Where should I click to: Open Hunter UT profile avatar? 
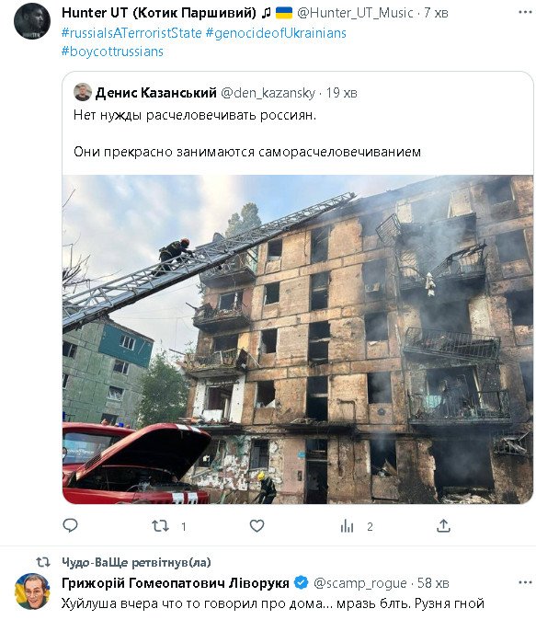pos(32,21)
